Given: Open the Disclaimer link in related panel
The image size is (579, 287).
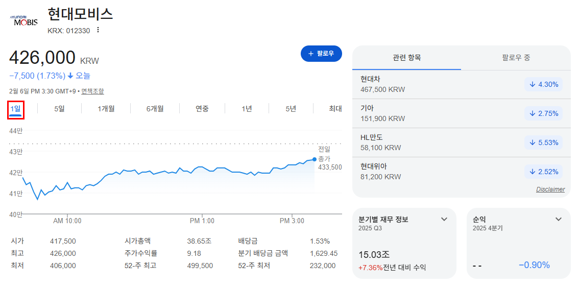Looking at the screenshot, I should click(x=550, y=189).
